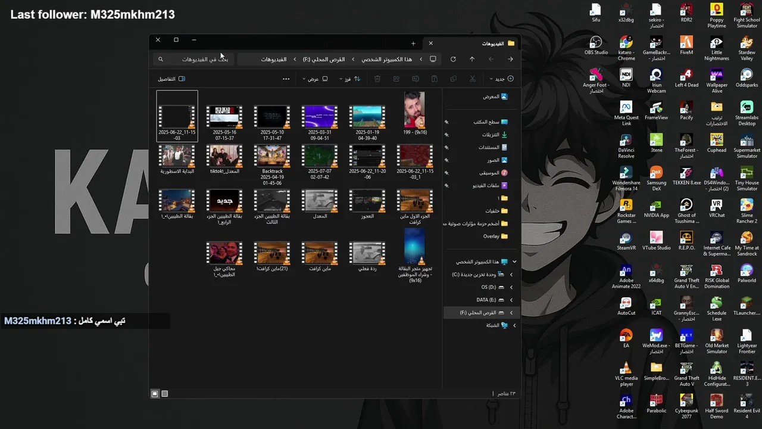Open the Cuphead desktop shortcut
Viewport: 762px width, 429px height.
pos(717,143)
